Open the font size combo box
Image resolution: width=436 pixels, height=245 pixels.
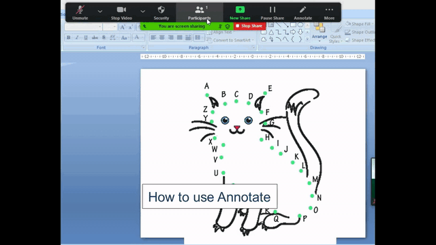(110, 27)
